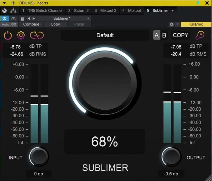Click the Paste button
The image size is (212, 181).
(x=79, y=24)
